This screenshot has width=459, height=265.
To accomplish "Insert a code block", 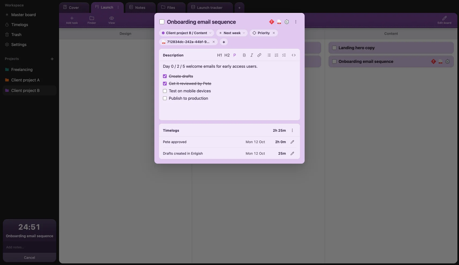I will (x=294, y=55).
